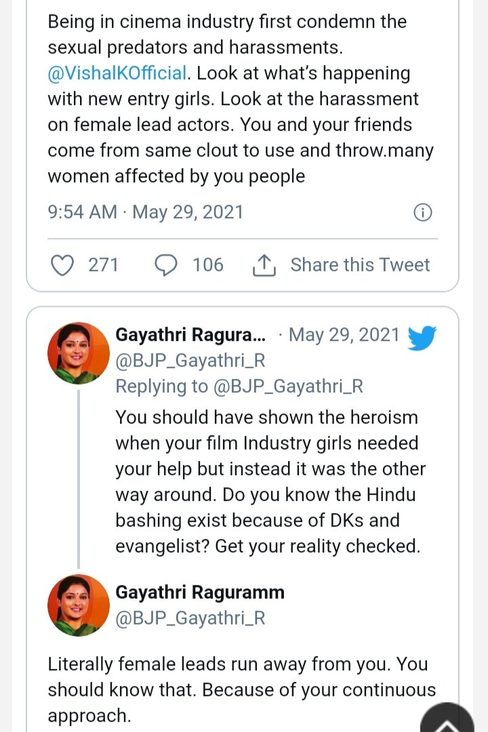Click "Replying to @BJP_Gayathri_R" link
The height and width of the screenshot is (732, 488).
pyautogui.click(x=239, y=386)
